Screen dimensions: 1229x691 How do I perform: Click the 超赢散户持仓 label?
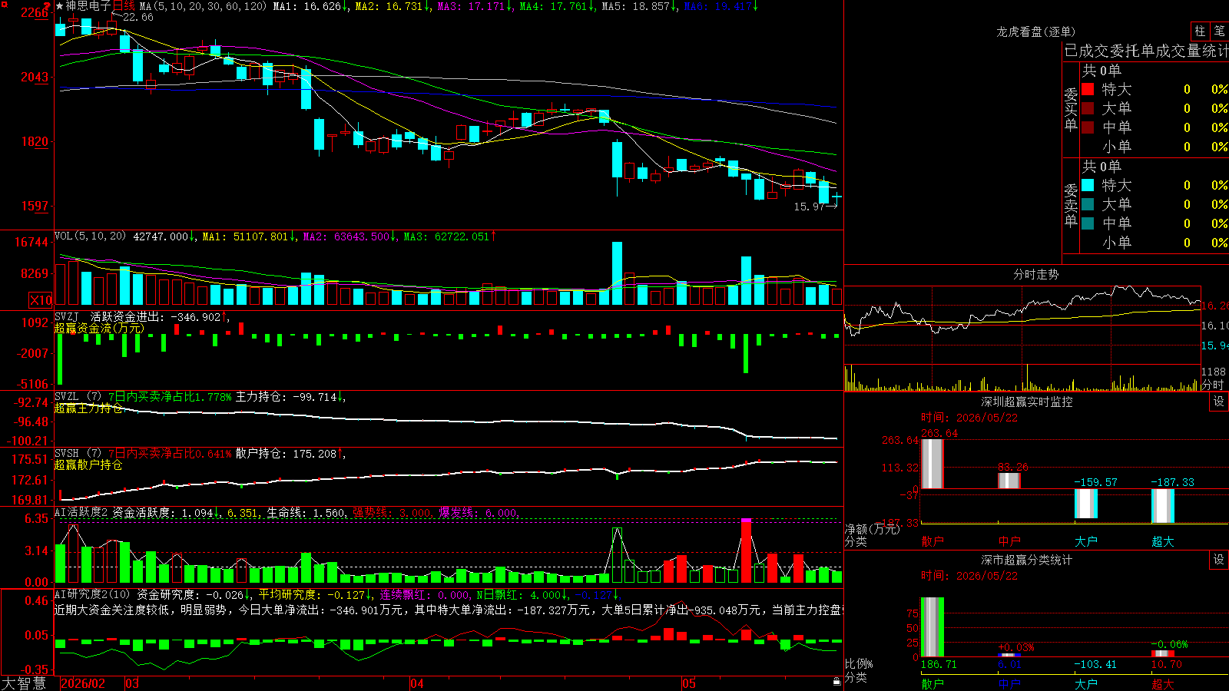point(88,465)
